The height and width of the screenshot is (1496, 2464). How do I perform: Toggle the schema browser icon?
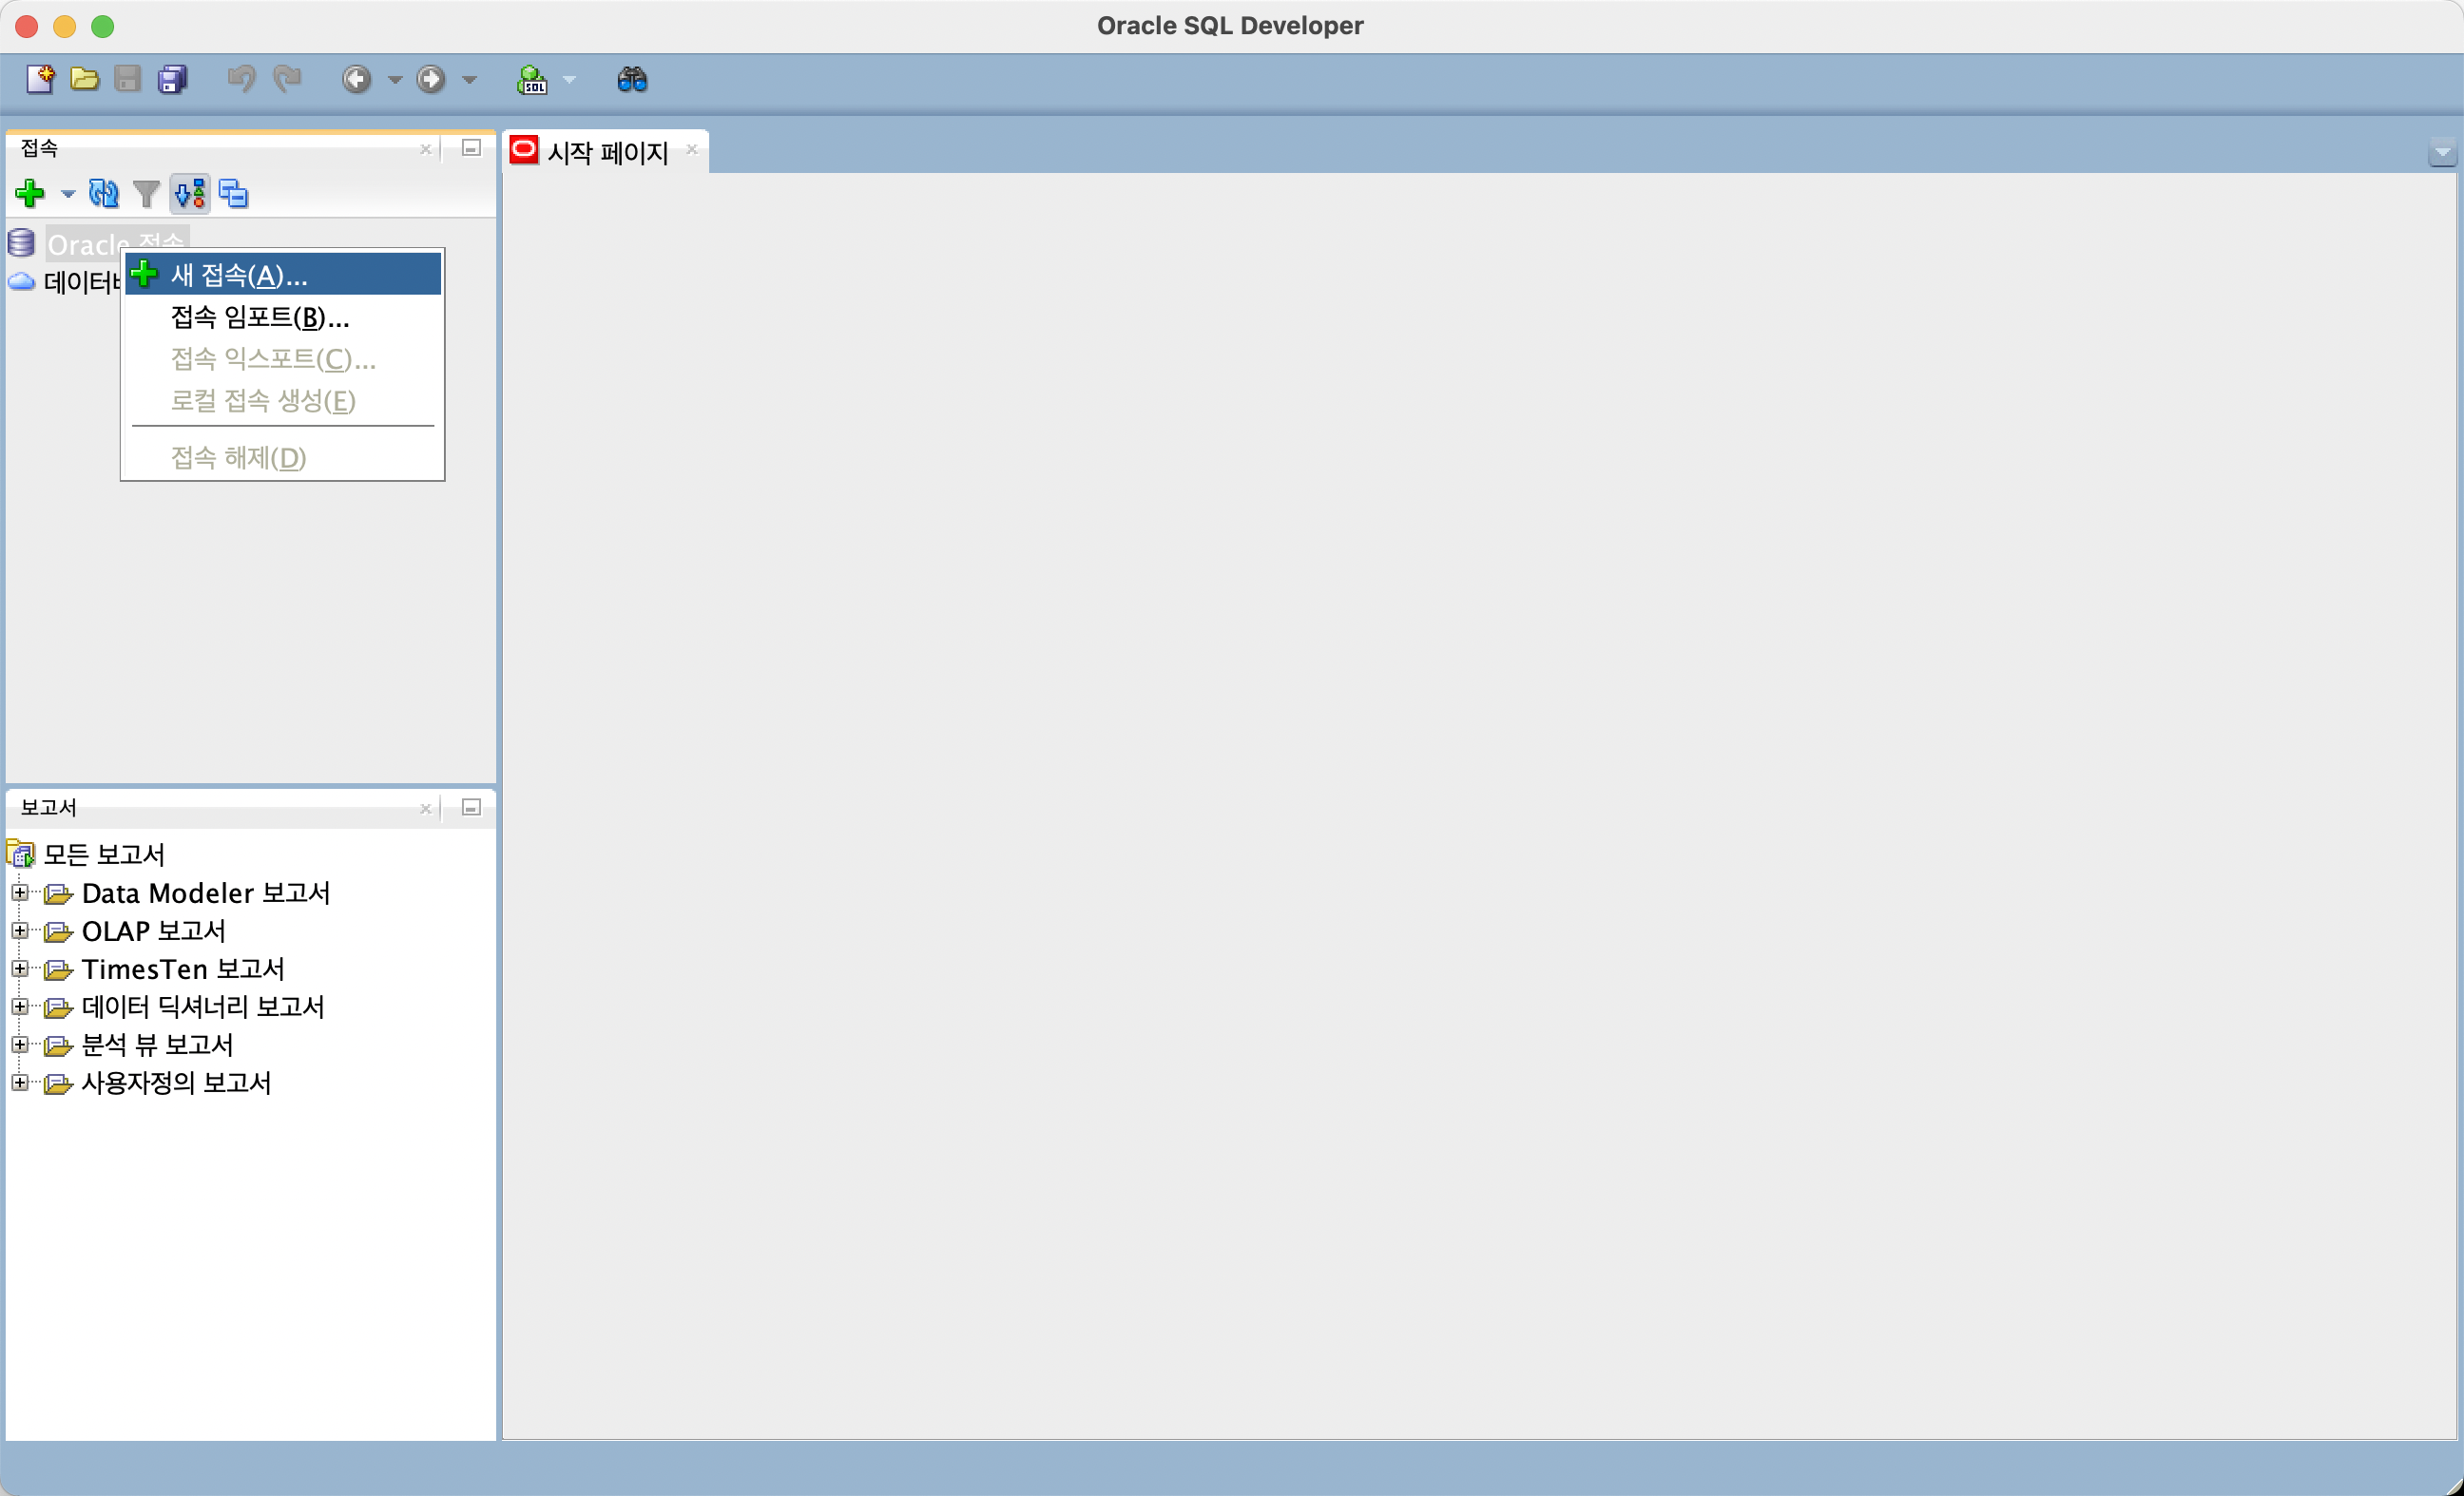point(190,193)
